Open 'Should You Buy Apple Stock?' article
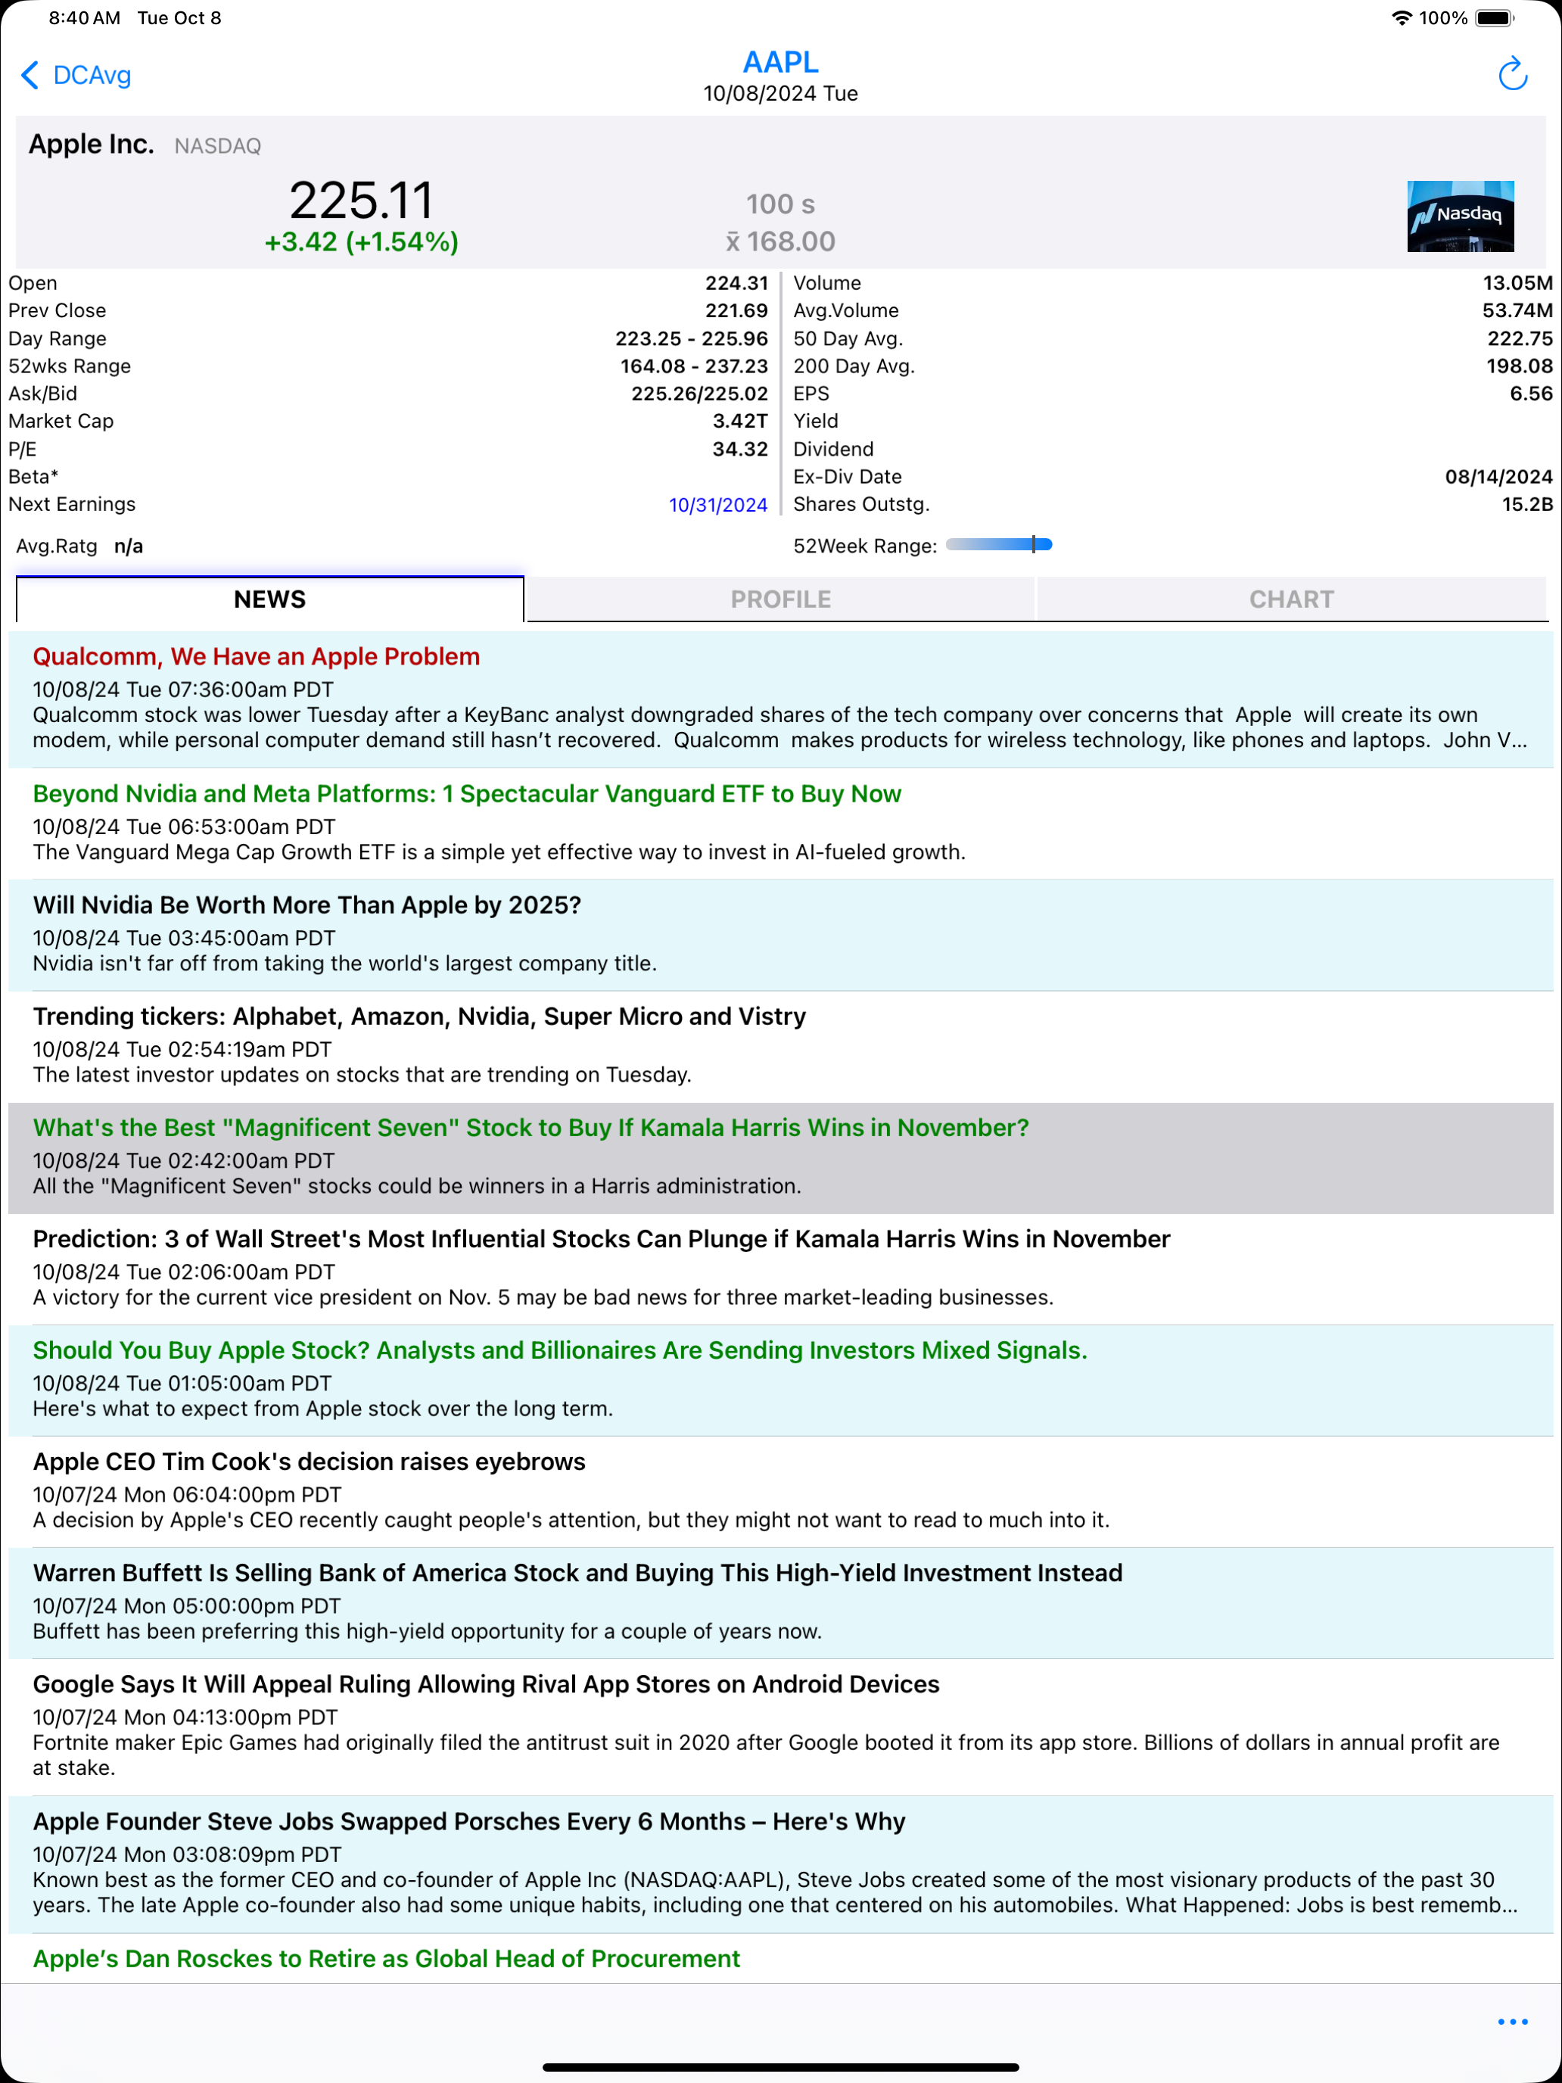This screenshot has height=2083, width=1562. tap(780, 1380)
